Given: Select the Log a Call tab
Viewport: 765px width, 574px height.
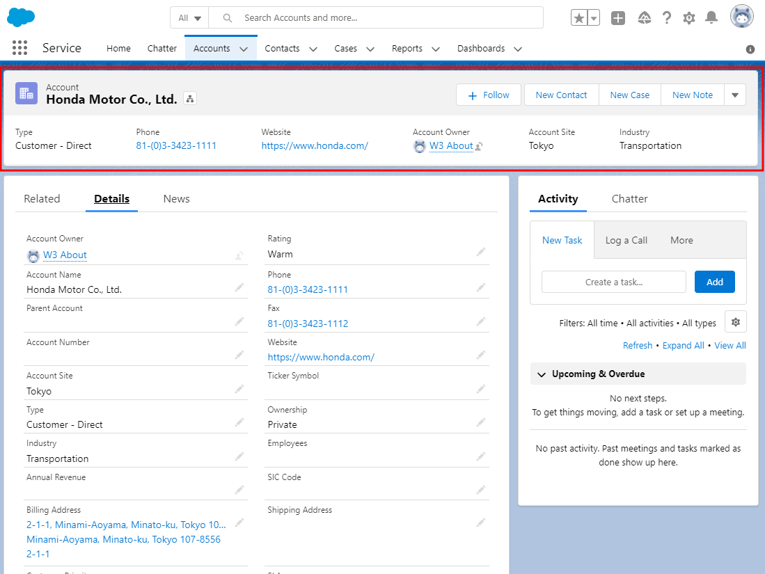Looking at the screenshot, I should coord(626,241).
